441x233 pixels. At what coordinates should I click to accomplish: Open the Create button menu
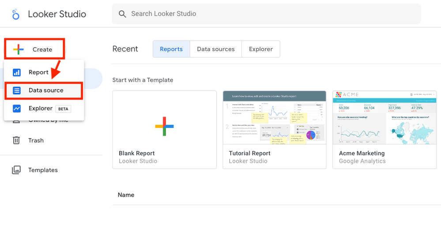pyautogui.click(x=35, y=49)
